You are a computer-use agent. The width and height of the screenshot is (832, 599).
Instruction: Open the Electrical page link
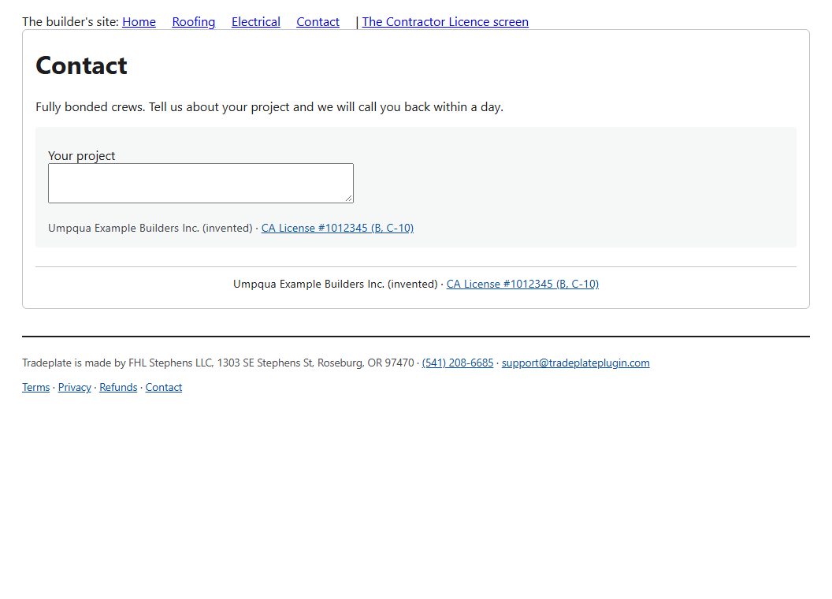(x=256, y=22)
